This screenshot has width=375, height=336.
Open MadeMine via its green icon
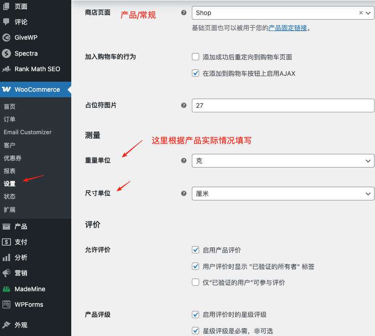tap(6, 289)
